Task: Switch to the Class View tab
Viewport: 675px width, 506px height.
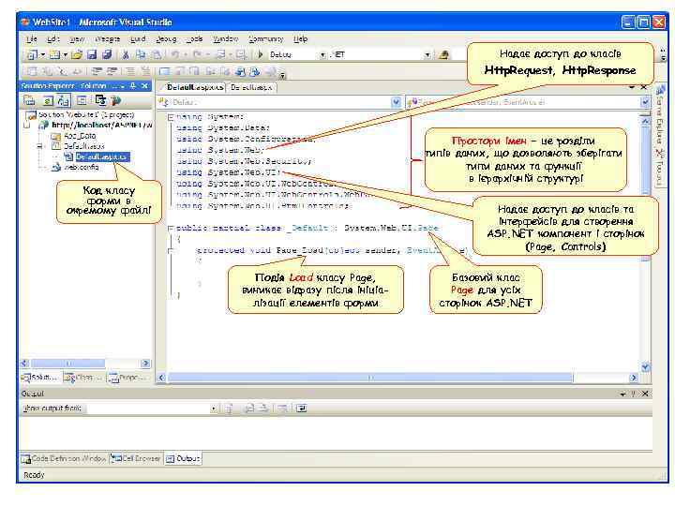Action: (82, 378)
